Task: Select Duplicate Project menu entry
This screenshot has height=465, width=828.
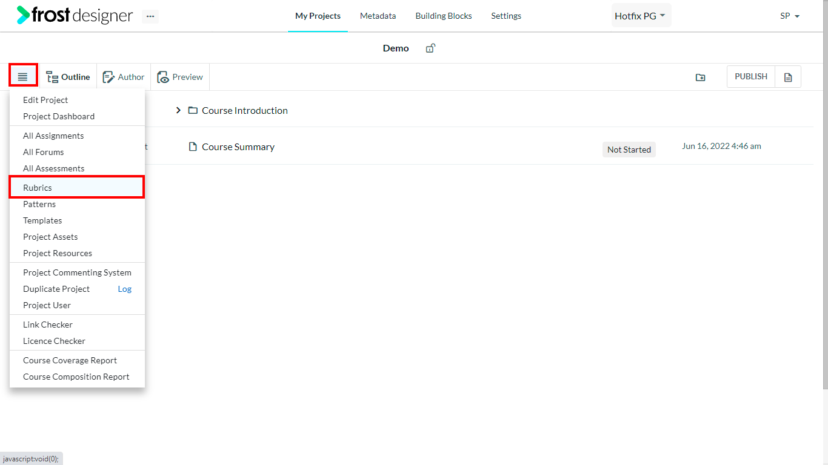Action: [56, 289]
